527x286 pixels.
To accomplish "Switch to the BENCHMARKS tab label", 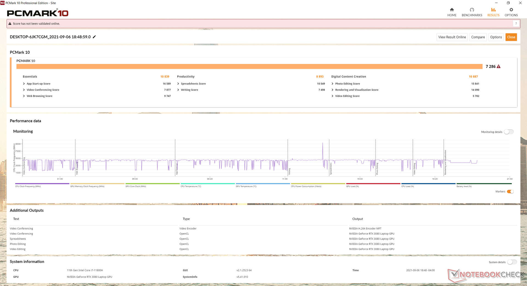I will click(472, 15).
